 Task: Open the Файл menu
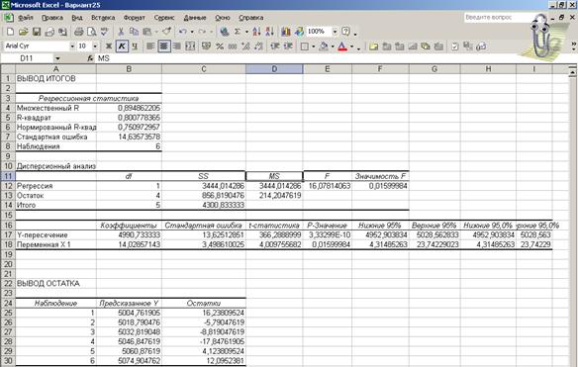(x=25, y=18)
